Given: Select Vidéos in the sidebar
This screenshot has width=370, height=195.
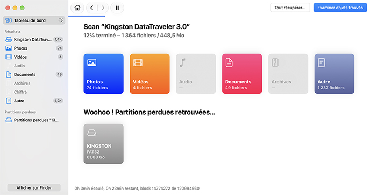Looking at the screenshot, I should point(34,57).
